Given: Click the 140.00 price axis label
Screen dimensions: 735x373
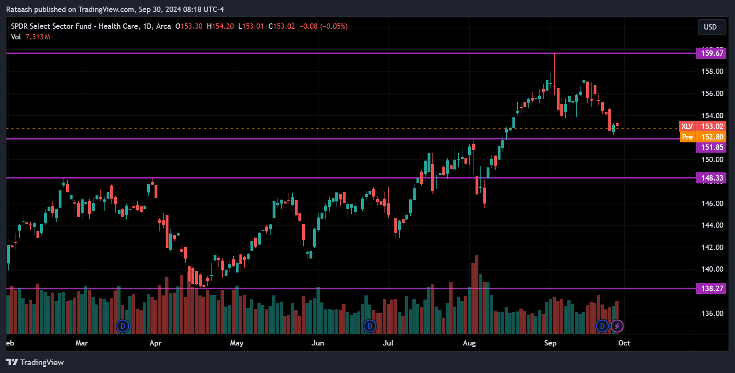Looking at the screenshot, I should (x=712, y=269).
